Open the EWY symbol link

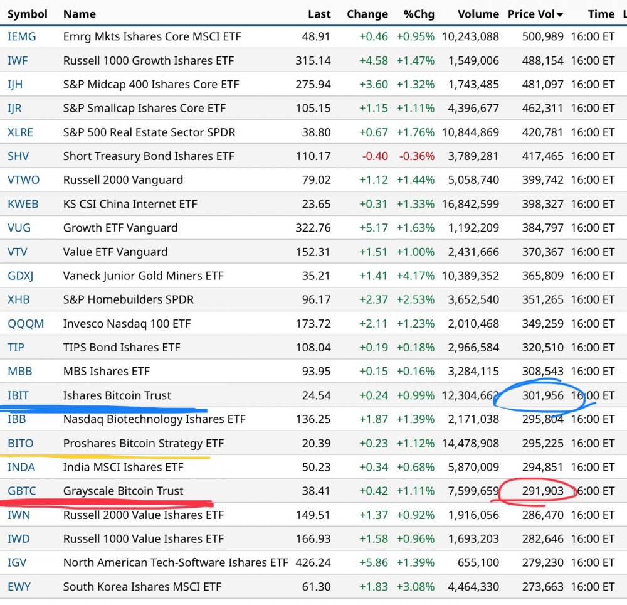(19, 587)
